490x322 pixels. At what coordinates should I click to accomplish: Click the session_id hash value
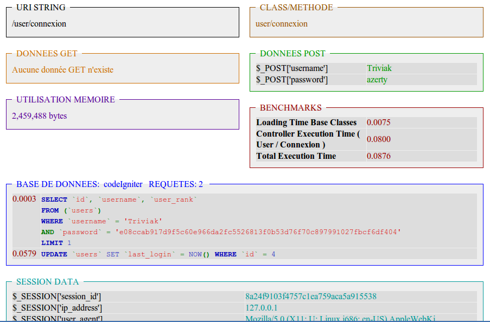click(x=311, y=297)
